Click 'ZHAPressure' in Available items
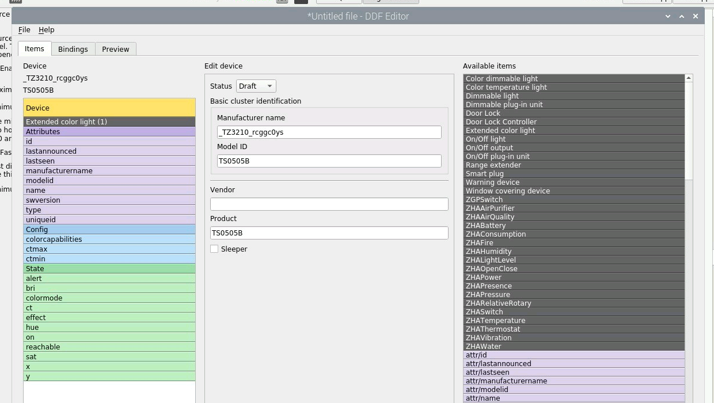 click(574, 295)
